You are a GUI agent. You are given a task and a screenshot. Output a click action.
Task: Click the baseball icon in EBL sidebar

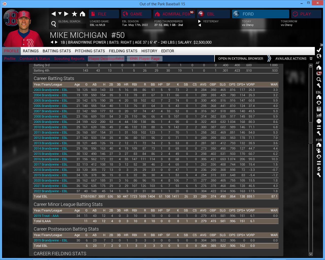pyautogui.click(x=319, y=121)
